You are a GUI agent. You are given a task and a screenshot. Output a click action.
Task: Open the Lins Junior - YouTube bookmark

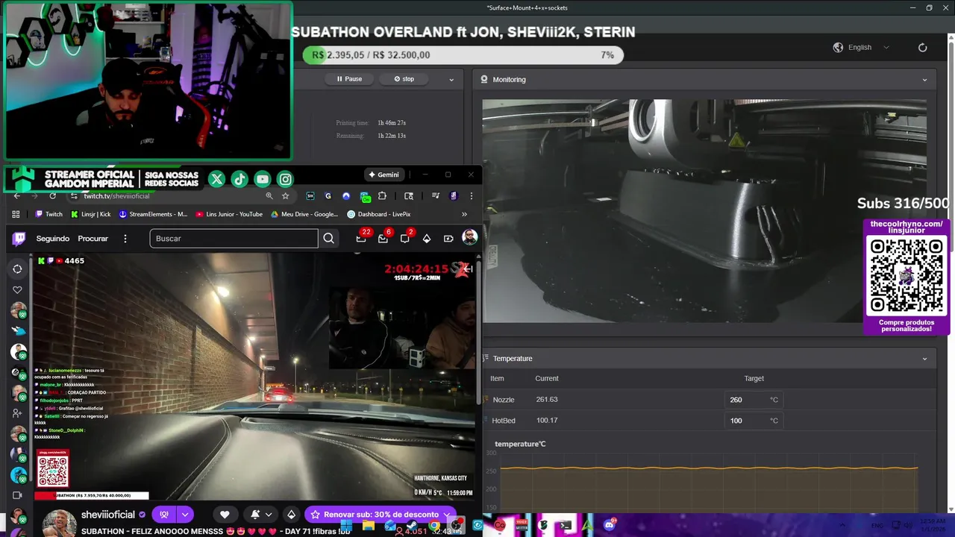pyautogui.click(x=229, y=214)
